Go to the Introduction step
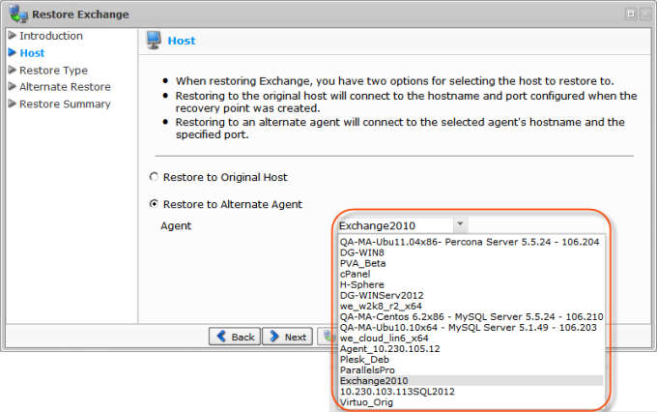657x412 pixels. pyautogui.click(x=50, y=36)
